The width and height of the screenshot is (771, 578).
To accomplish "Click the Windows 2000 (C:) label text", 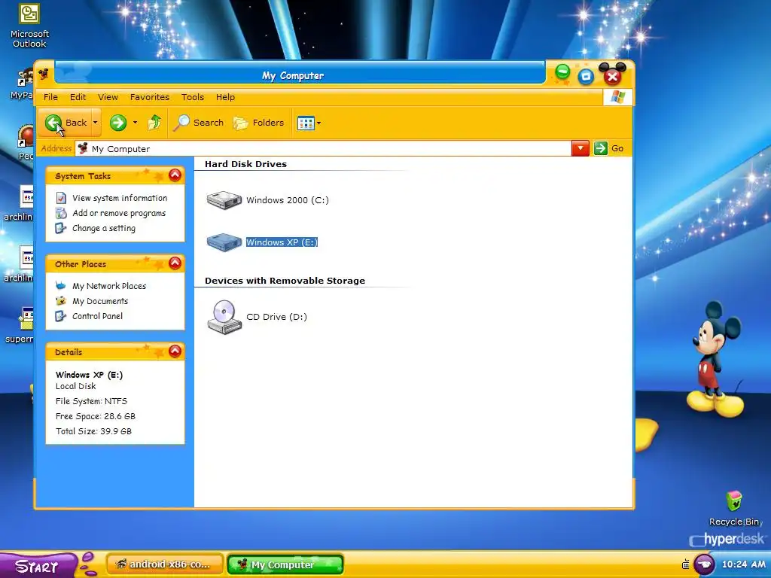I will (x=288, y=200).
